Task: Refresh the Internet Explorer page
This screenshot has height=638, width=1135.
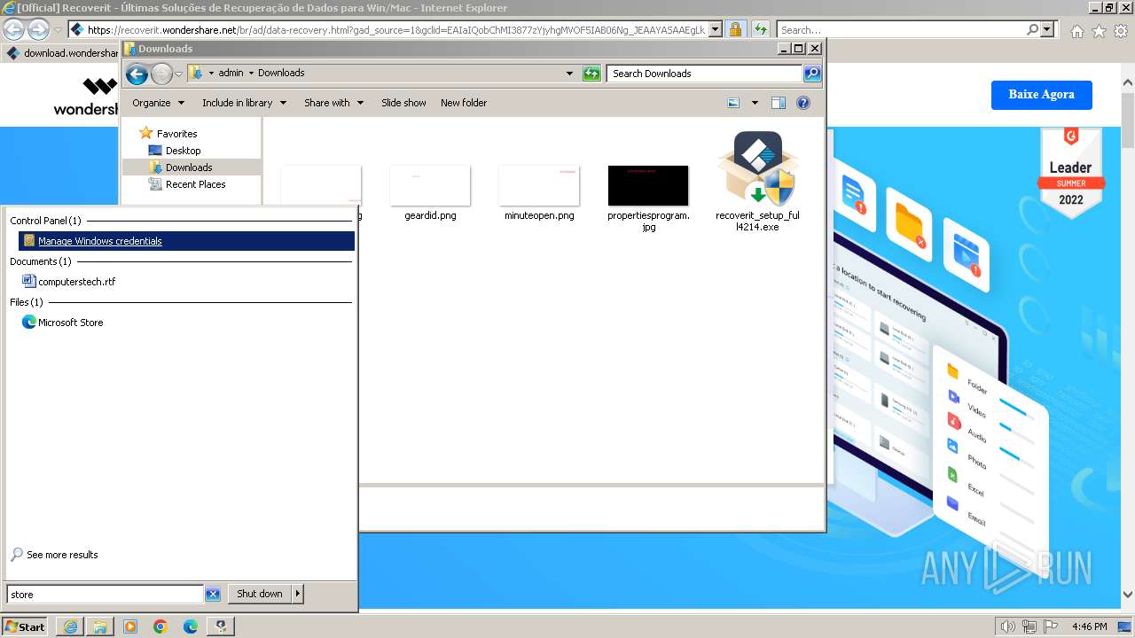Action: 761,29
